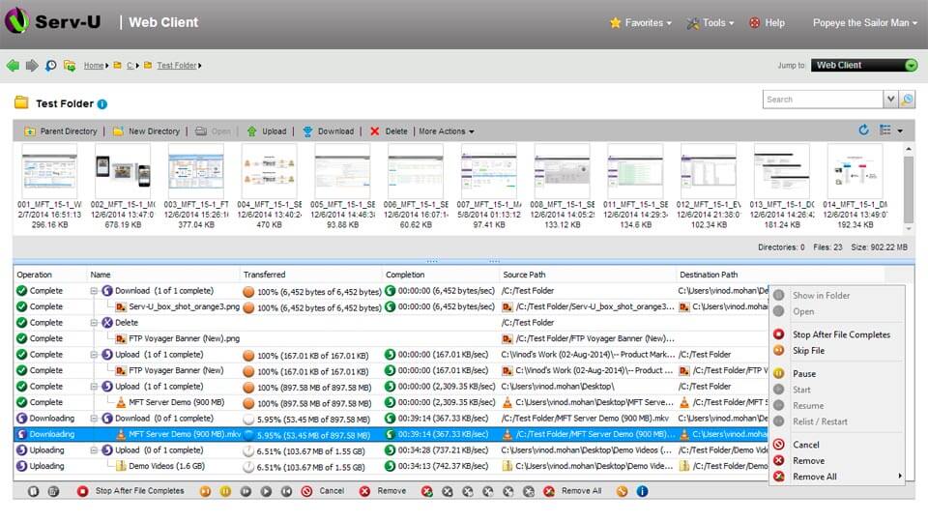
Task: Click the orange Skip File icon in context menu
Action: click(779, 350)
